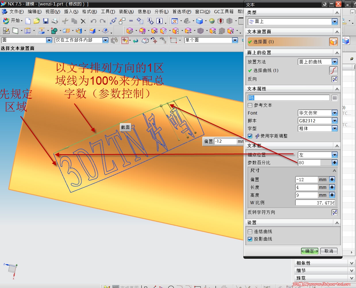Image resolution: width=356 pixels, height=288 pixels.
Task: Click the New file icon
Action: [28, 21]
